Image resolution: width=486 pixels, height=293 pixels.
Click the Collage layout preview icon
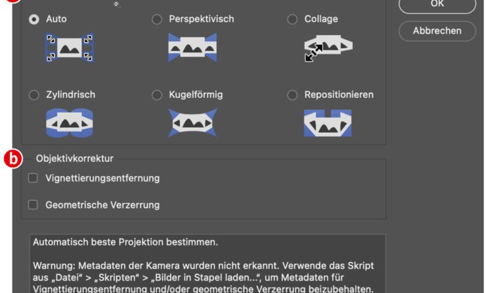click(328, 47)
